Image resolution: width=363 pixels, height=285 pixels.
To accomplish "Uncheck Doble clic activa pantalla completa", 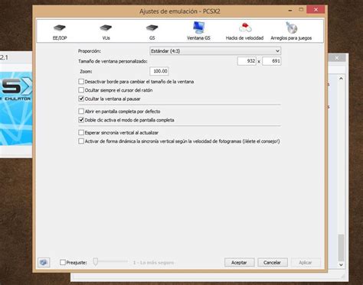I will coord(81,120).
